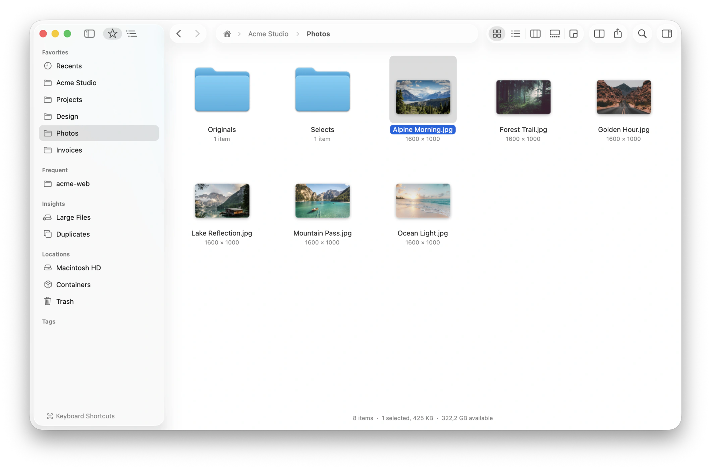Select Golden Hour.jpg thumbnail
The width and height of the screenshot is (711, 469).
click(623, 97)
